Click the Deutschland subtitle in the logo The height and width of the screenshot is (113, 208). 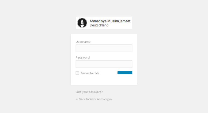99,25
